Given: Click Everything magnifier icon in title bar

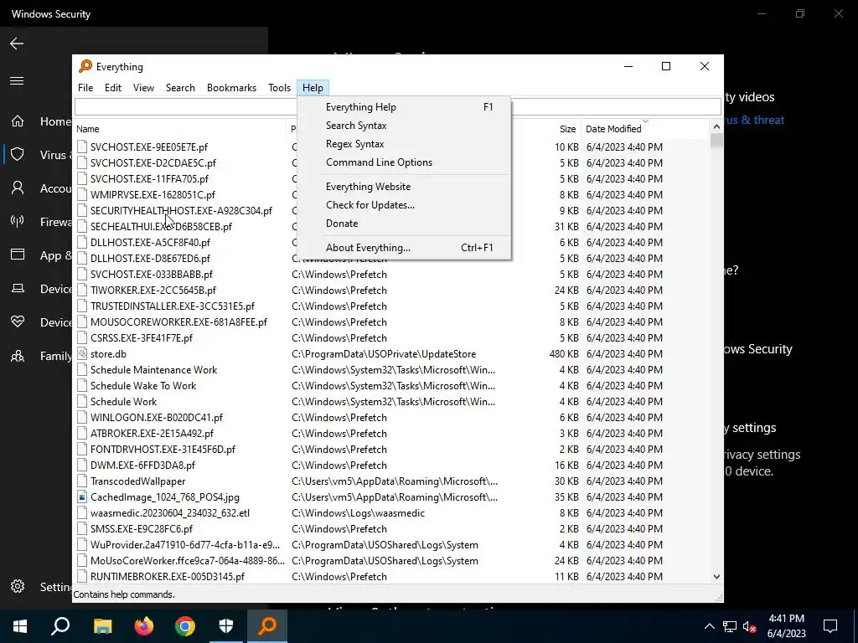Looking at the screenshot, I should pyautogui.click(x=85, y=66).
